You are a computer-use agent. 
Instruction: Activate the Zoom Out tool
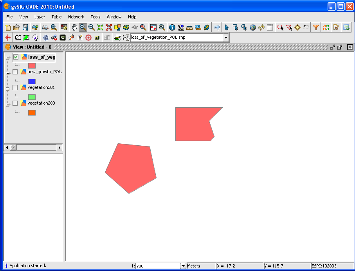click(x=91, y=27)
